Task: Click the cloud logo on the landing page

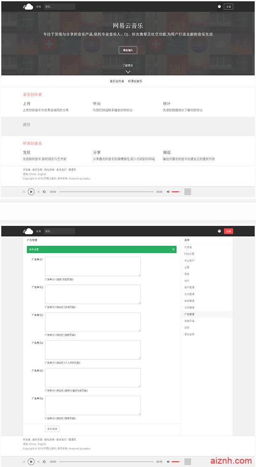Action: coord(28,6)
